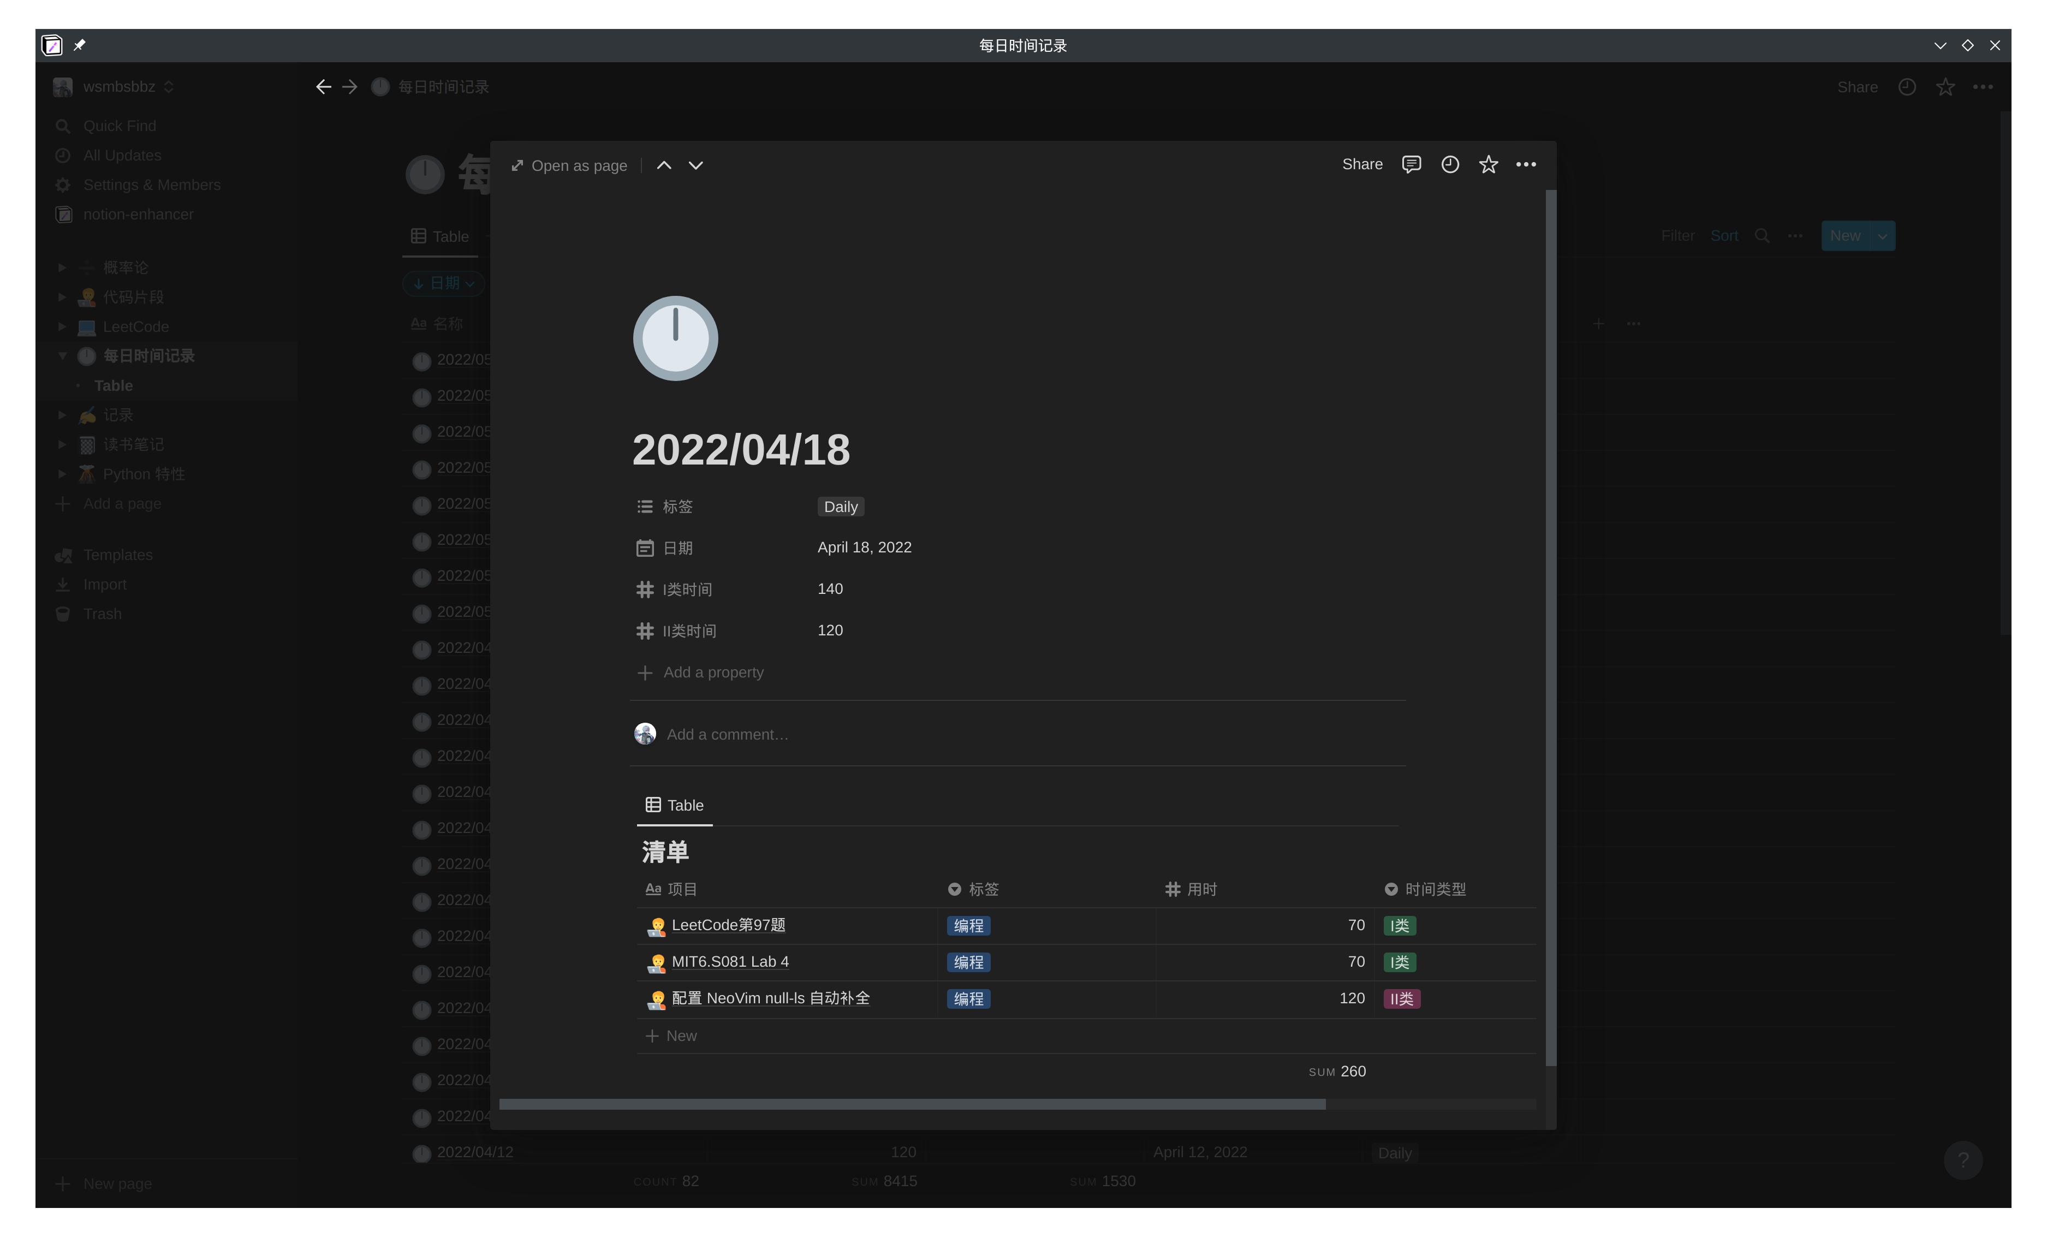The height and width of the screenshot is (1250, 2047).
Task: Open the help question mark button
Action: click(x=1963, y=1160)
